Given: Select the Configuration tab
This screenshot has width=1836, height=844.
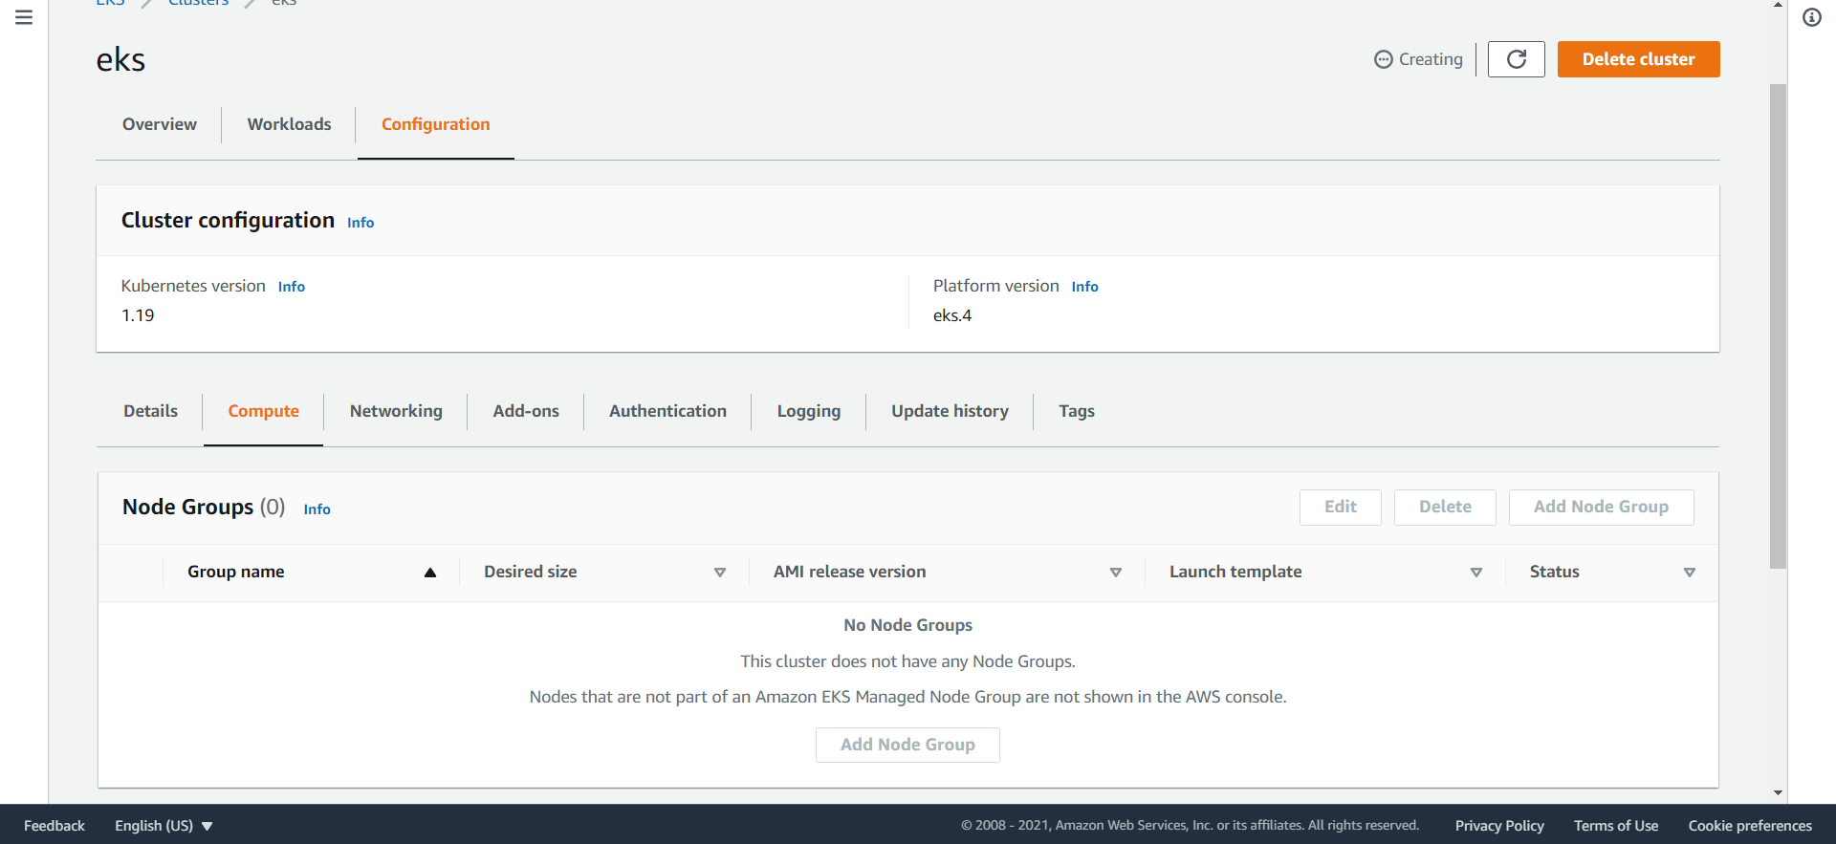Looking at the screenshot, I should click(x=436, y=124).
